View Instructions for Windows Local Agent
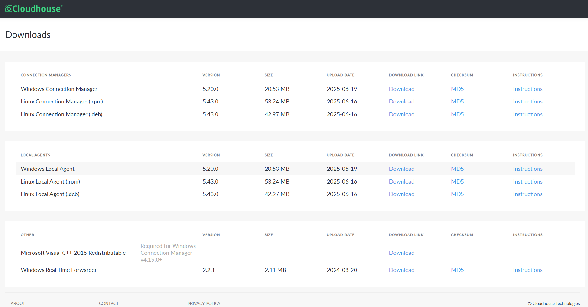 [528, 169]
